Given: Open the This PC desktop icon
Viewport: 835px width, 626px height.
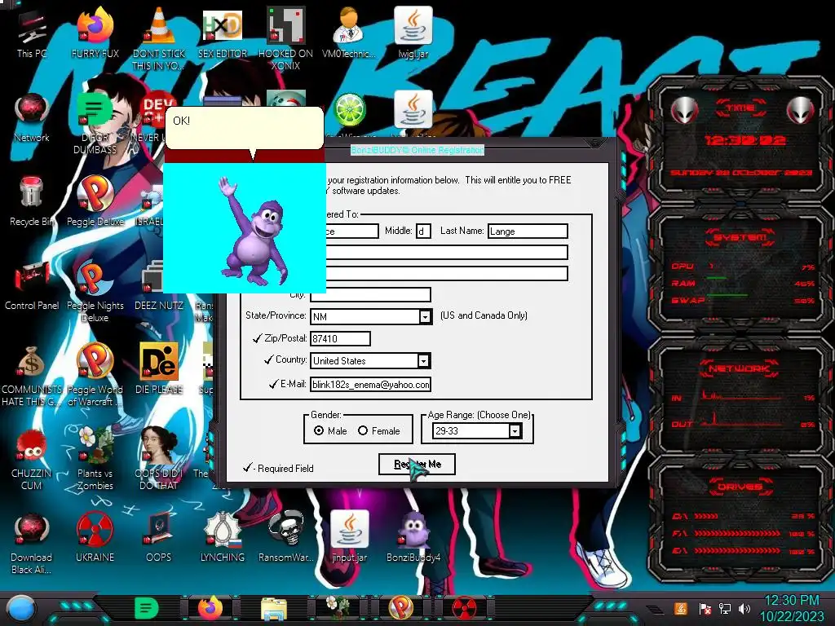Looking at the screenshot, I should 32,34.
